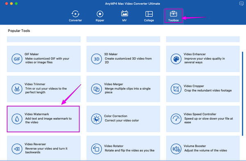Click "Speed up or slow down your file at" text
Screen dimensions: 246x161
(209, 118)
